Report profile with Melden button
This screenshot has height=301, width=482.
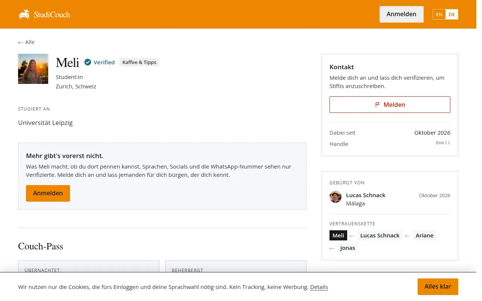tap(390, 105)
